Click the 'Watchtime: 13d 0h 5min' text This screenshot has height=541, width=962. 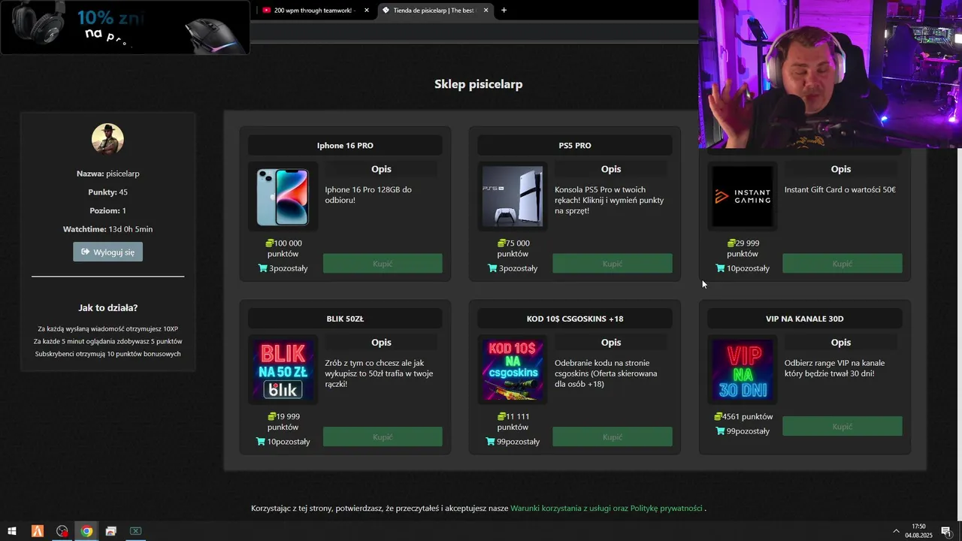(x=107, y=229)
